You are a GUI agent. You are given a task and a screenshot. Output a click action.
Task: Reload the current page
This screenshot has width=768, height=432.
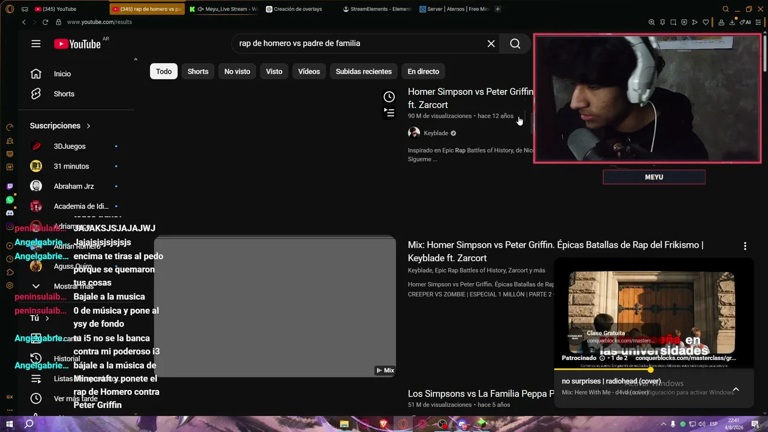pyautogui.click(x=45, y=22)
